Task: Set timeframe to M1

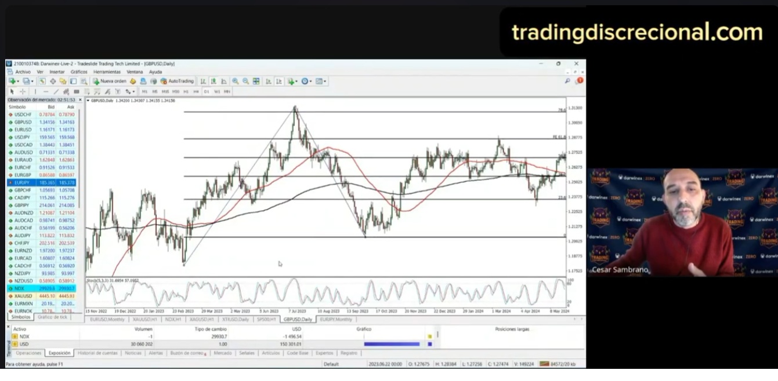Action: pos(144,91)
